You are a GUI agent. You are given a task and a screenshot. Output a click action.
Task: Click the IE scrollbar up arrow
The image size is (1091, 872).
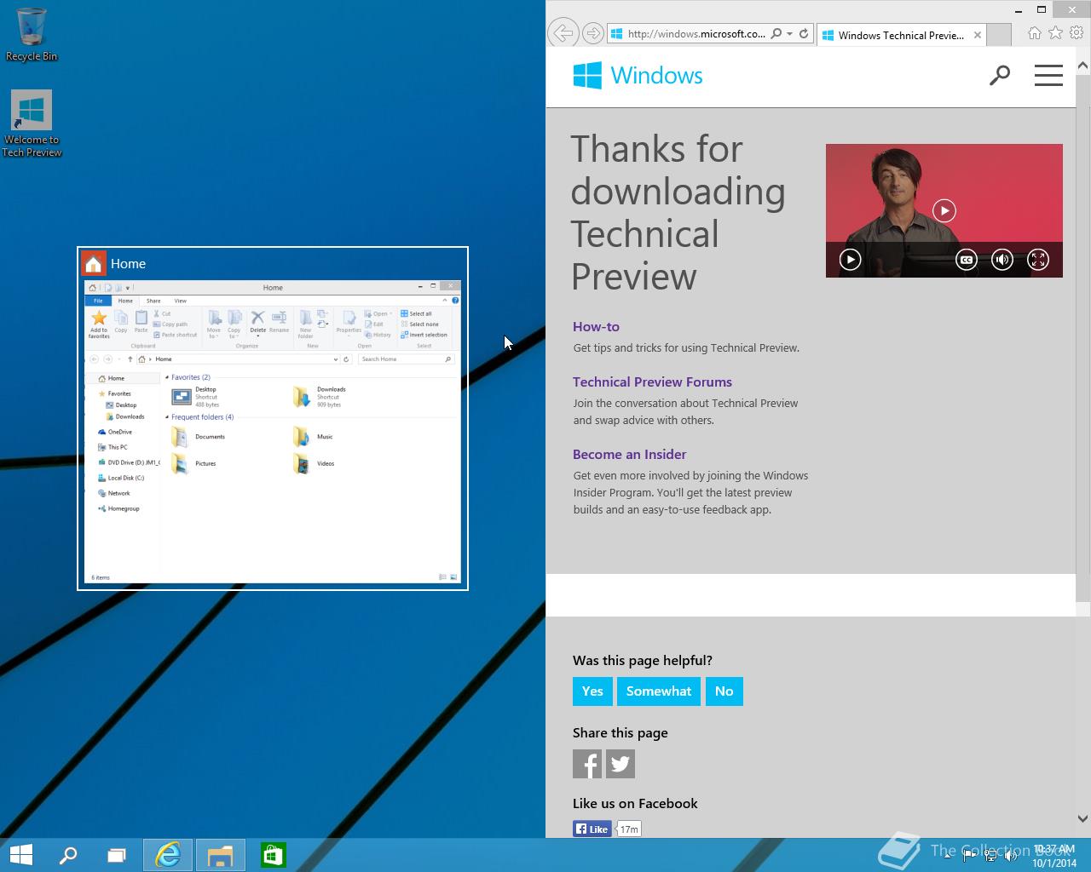[1082, 66]
